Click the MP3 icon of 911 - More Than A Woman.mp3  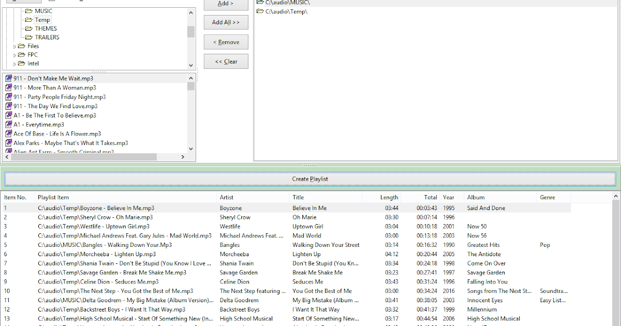coord(9,88)
